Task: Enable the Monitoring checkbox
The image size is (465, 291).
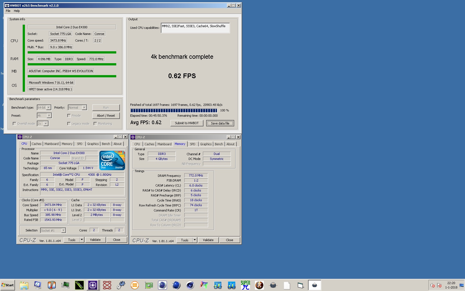Action: [95, 124]
